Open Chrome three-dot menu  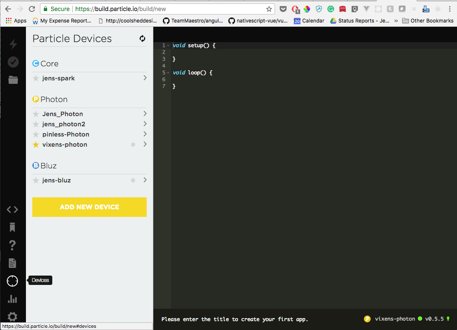pos(450,9)
